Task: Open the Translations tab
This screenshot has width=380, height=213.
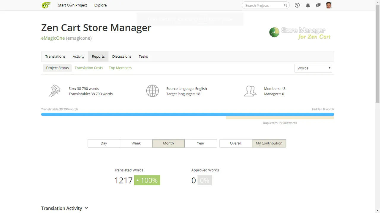Action: (55, 57)
